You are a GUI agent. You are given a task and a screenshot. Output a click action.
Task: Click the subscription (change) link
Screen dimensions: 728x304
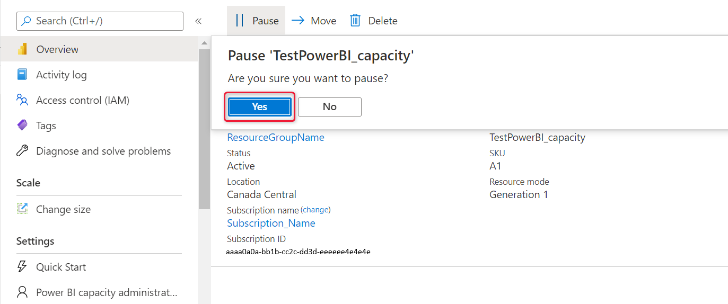315,210
